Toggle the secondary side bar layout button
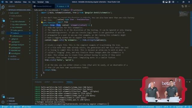192x108 pixels. pyautogui.click(x=169, y=2)
